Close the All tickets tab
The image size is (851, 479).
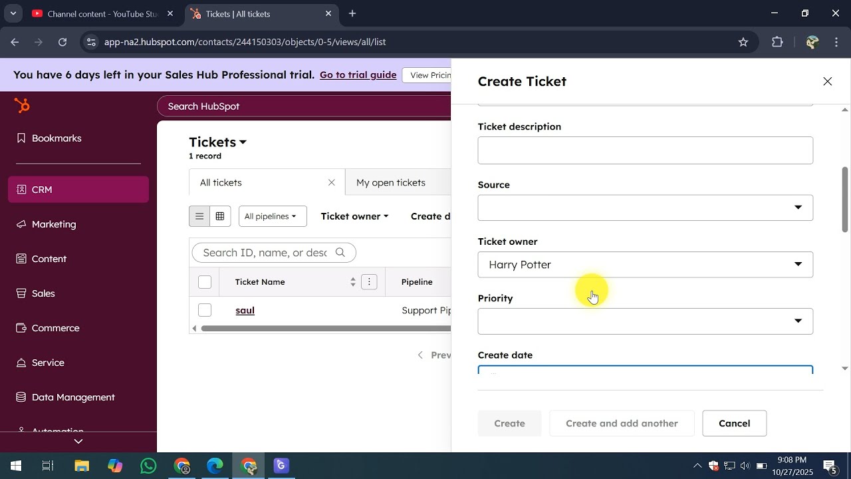click(x=332, y=182)
